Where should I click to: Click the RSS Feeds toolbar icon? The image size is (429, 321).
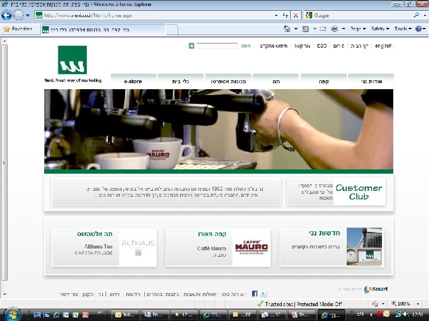pos(306,29)
